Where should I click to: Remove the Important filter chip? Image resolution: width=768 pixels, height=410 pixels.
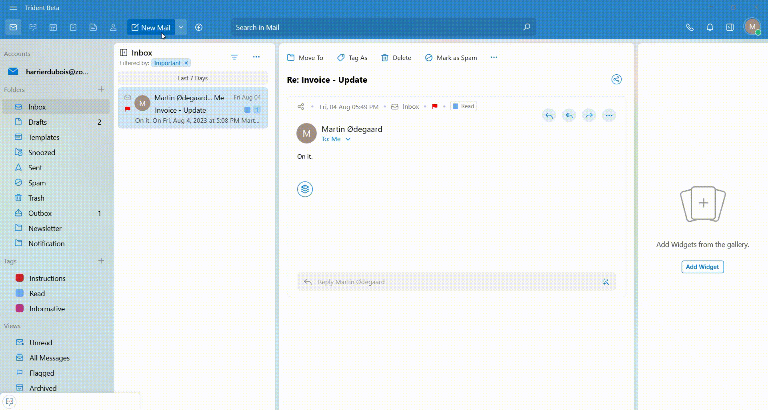186,63
